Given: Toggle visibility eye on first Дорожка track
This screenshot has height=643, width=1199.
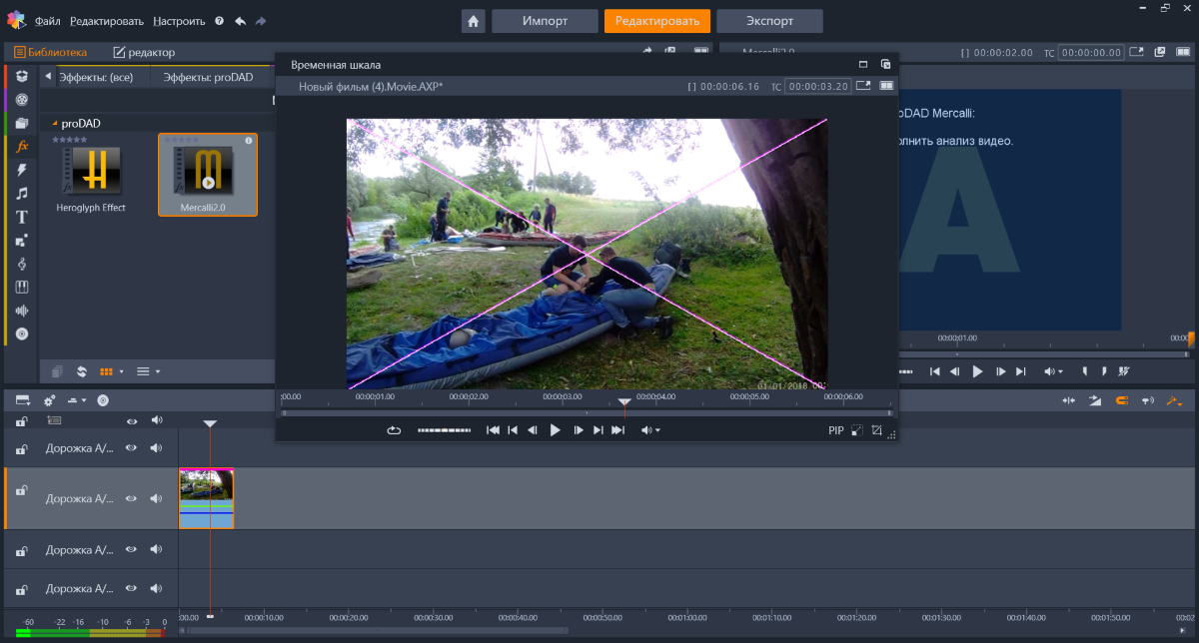Looking at the screenshot, I should click(x=131, y=448).
